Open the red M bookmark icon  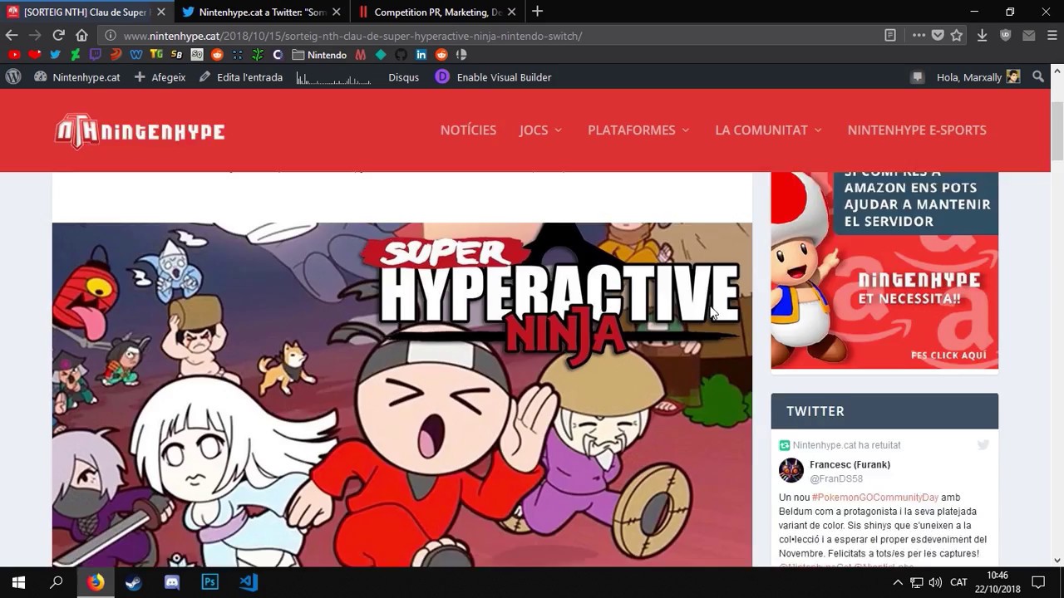(360, 55)
